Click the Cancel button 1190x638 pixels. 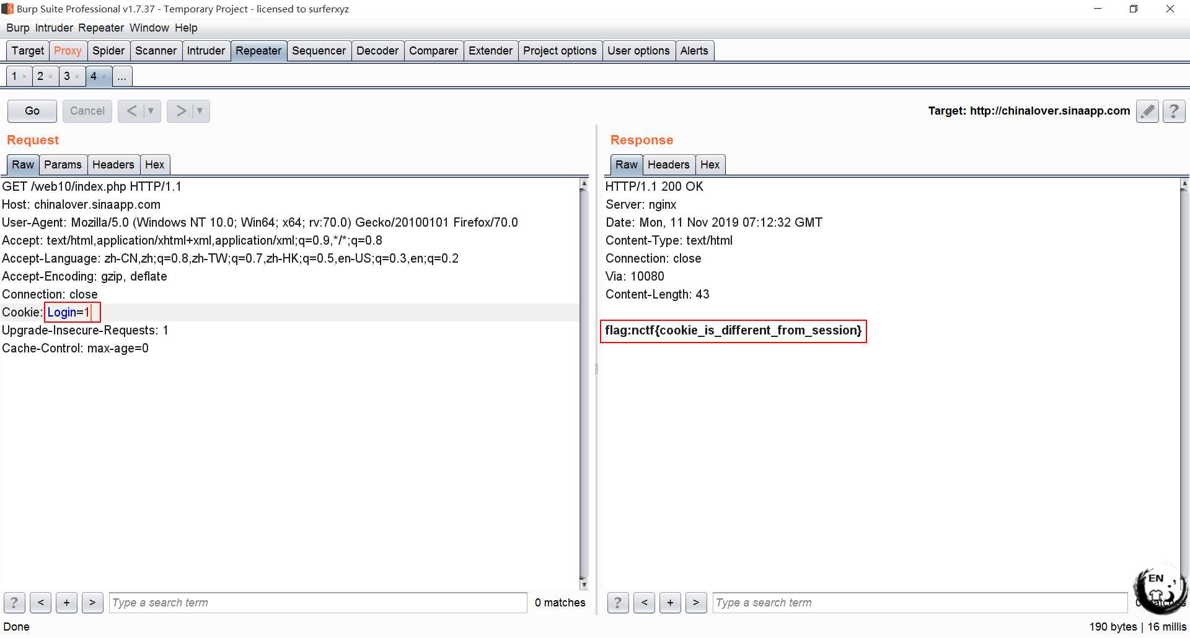coord(87,111)
